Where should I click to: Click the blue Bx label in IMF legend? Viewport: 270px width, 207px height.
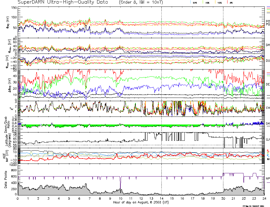coord(267,156)
